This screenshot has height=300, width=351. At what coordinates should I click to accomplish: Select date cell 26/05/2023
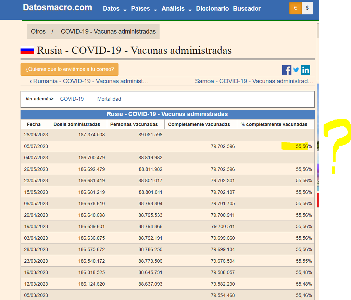pyautogui.click(x=36, y=169)
